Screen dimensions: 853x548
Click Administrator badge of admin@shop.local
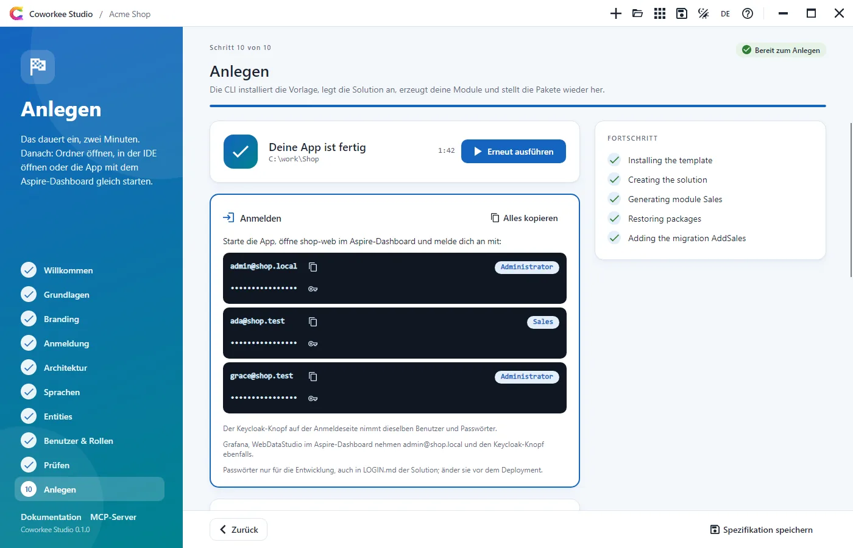click(527, 267)
